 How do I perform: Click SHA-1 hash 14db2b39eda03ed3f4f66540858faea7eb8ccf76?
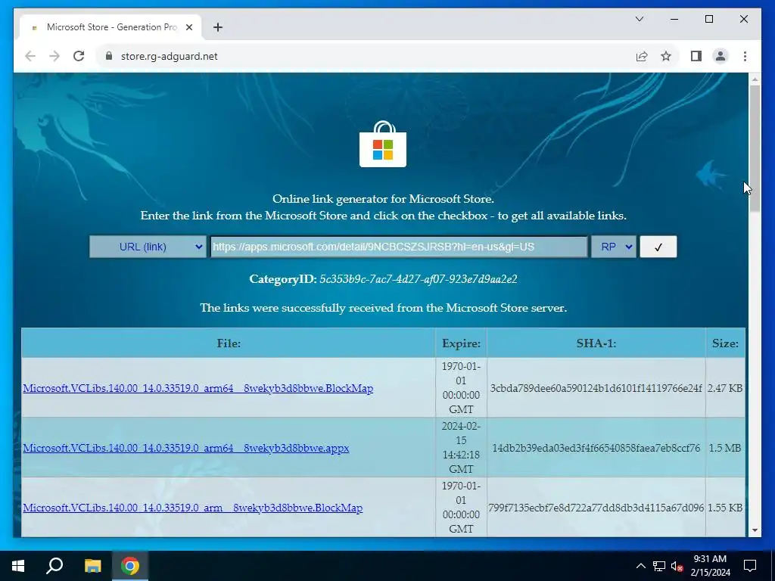coord(596,448)
